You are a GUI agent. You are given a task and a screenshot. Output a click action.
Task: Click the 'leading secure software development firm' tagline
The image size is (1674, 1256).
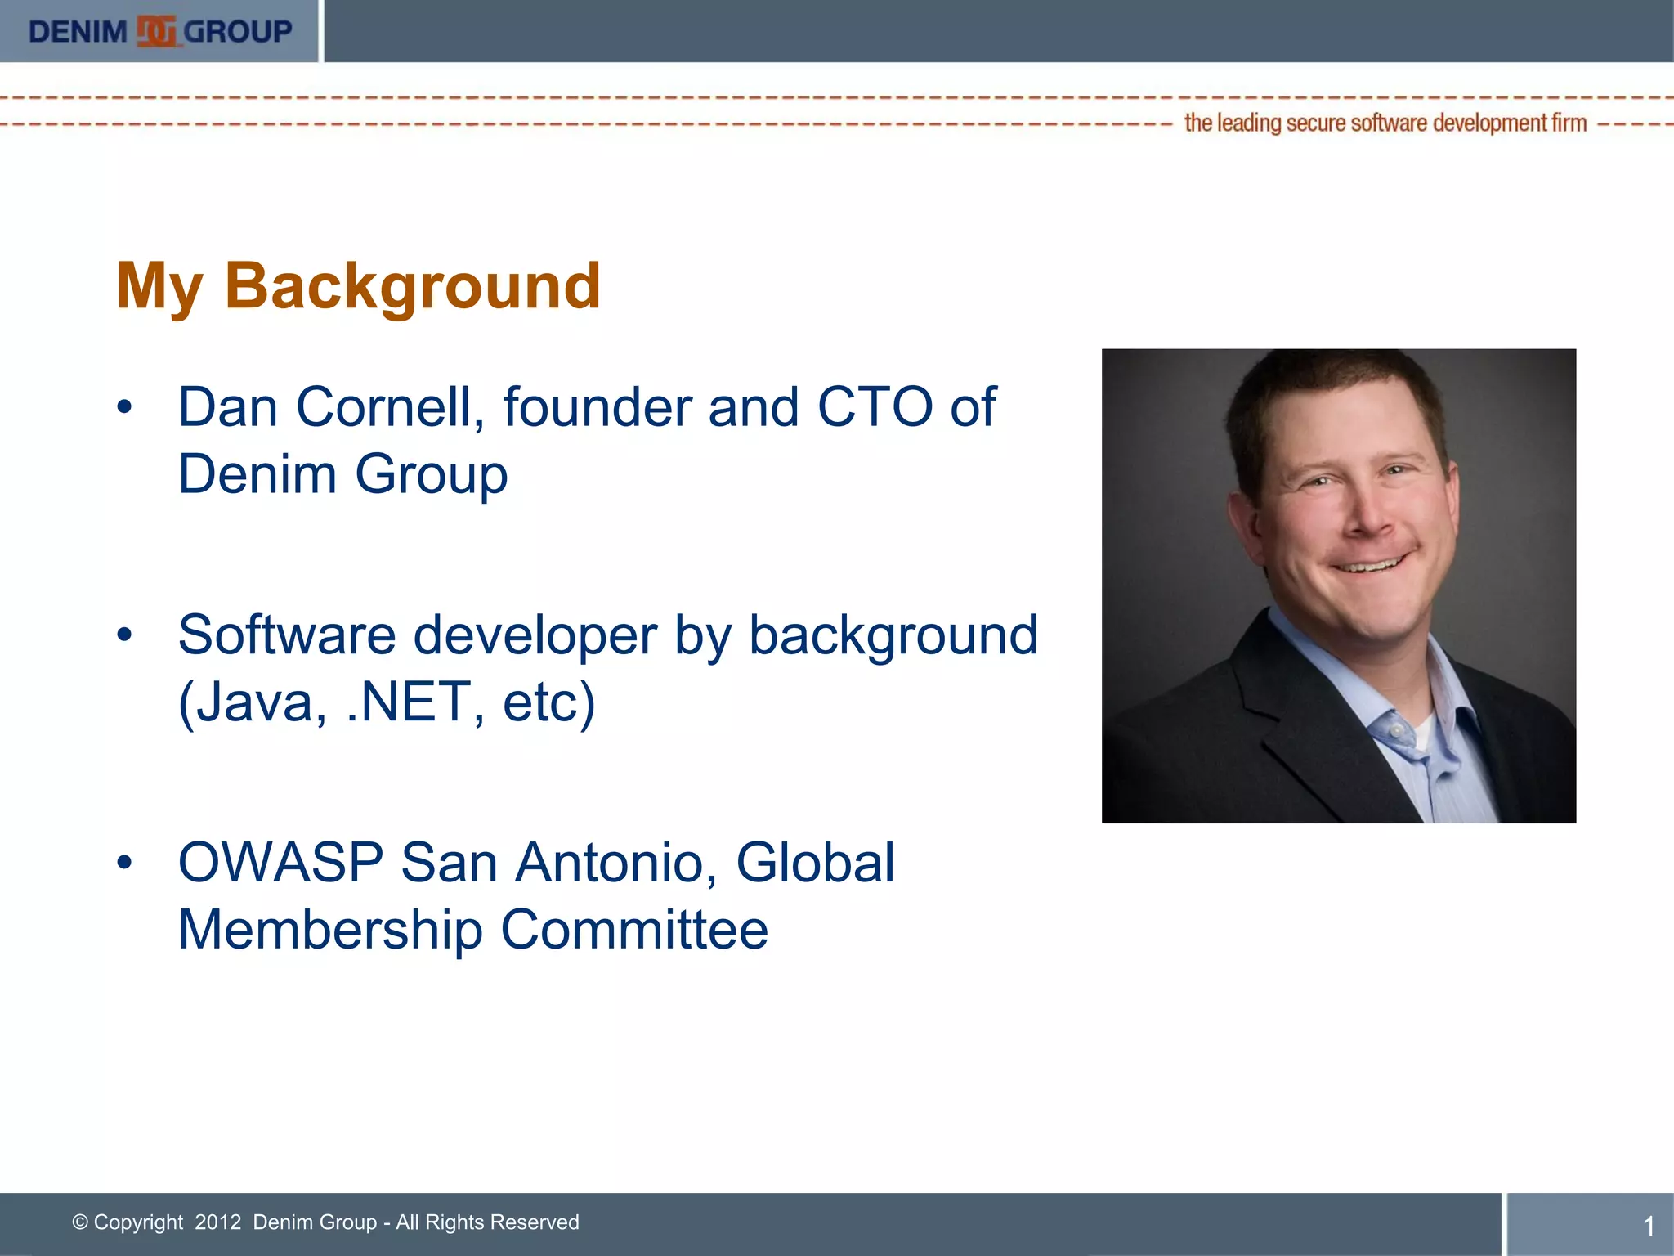(1385, 123)
